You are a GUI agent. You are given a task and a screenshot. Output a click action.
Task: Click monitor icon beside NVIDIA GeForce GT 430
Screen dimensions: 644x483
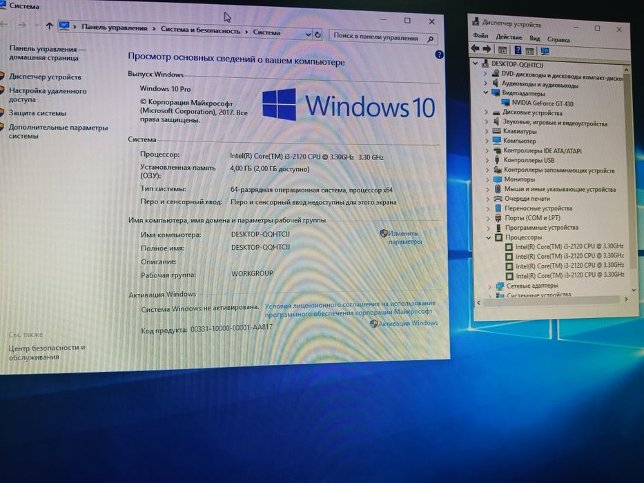click(505, 102)
